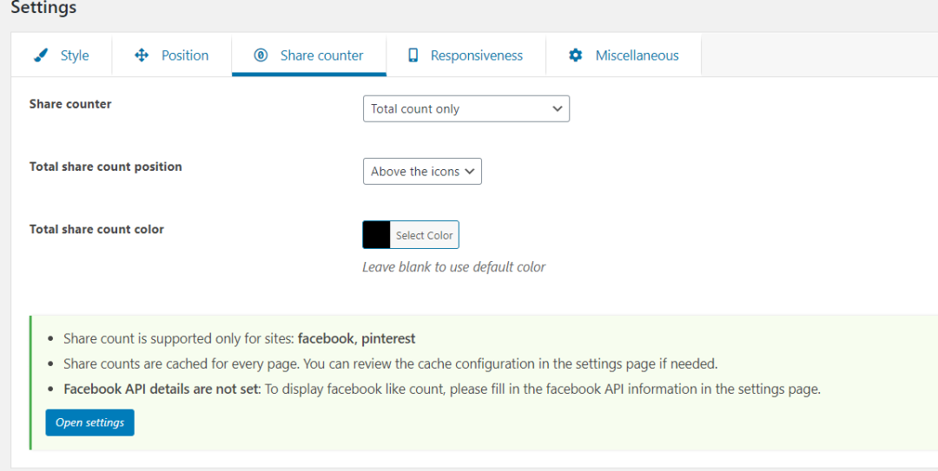The height and width of the screenshot is (471, 938).
Task: Click the move-arrows icon on Position tab
Action: [x=142, y=56]
